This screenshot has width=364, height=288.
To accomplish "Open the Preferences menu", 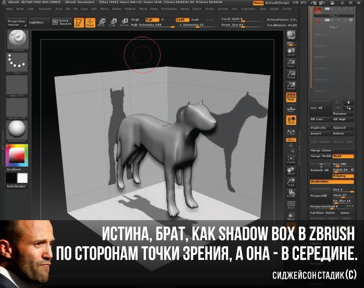I will pos(169,9).
